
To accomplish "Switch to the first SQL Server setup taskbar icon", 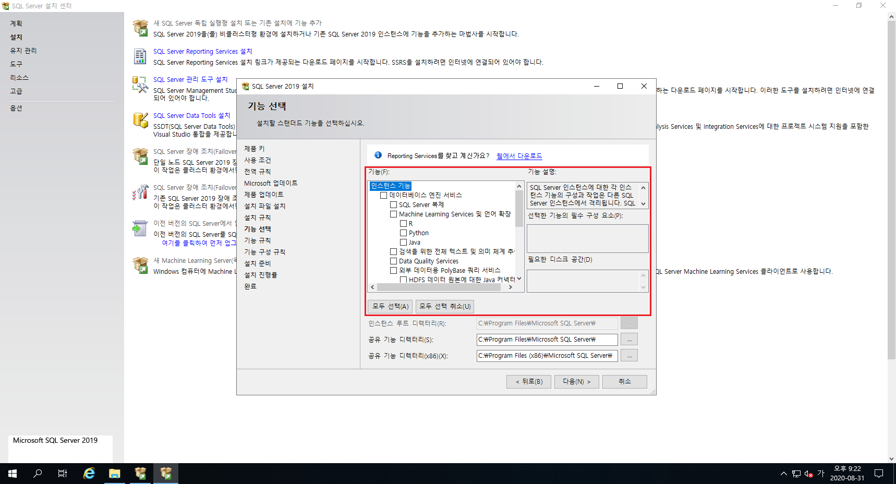I will tap(140, 474).
